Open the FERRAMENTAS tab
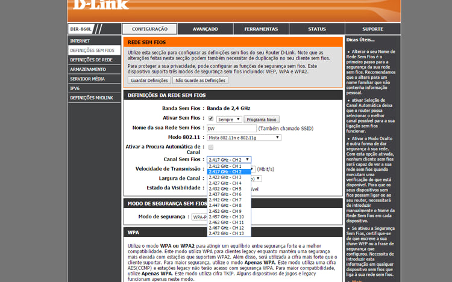452x282 pixels. click(x=261, y=29)
